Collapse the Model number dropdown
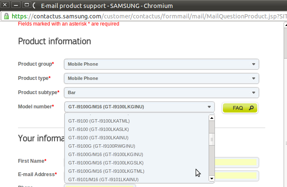Viewport: 287px width, 187px height. (x=140, y=107)
